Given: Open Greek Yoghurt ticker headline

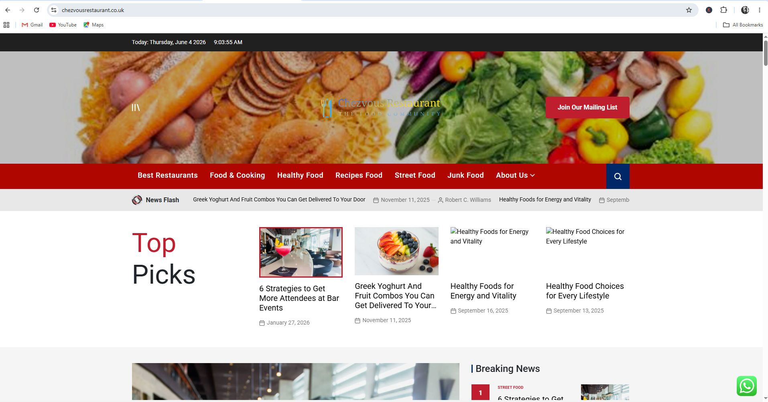Looking at the screenshot, I should pos(279,199).
